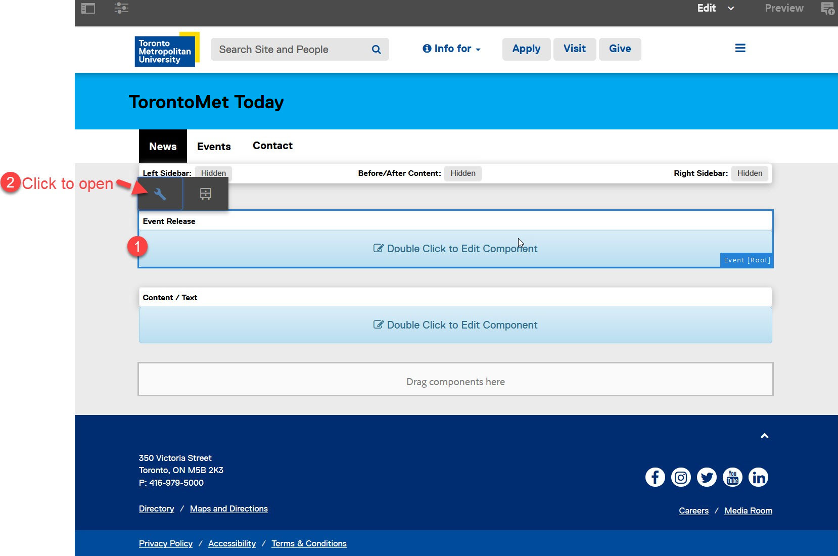Select the Event Release edit component
The height and width of the screenshot is (556, 838).
point(455,249)
